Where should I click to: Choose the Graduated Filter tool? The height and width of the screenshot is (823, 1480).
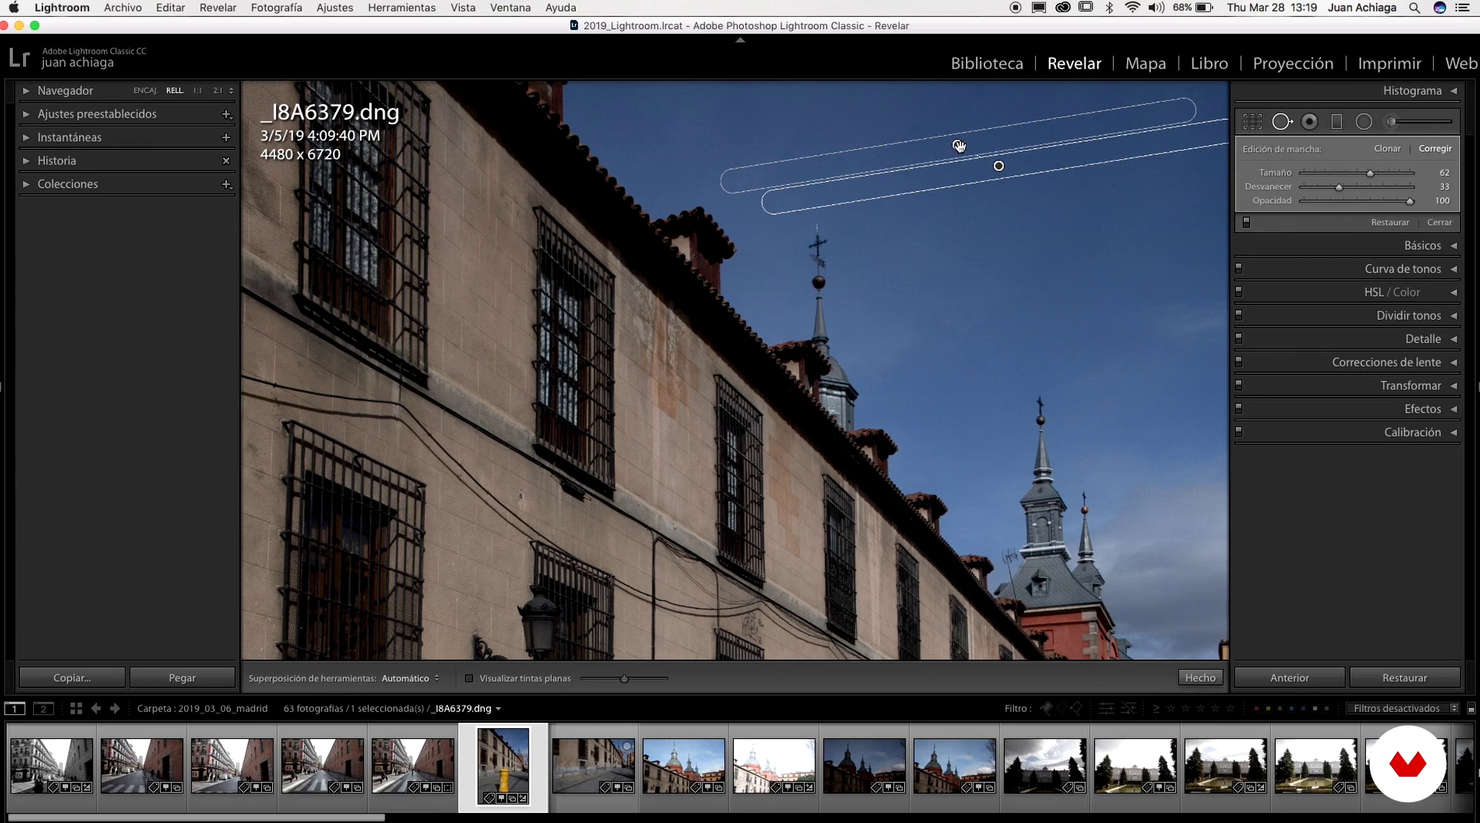1337,122
